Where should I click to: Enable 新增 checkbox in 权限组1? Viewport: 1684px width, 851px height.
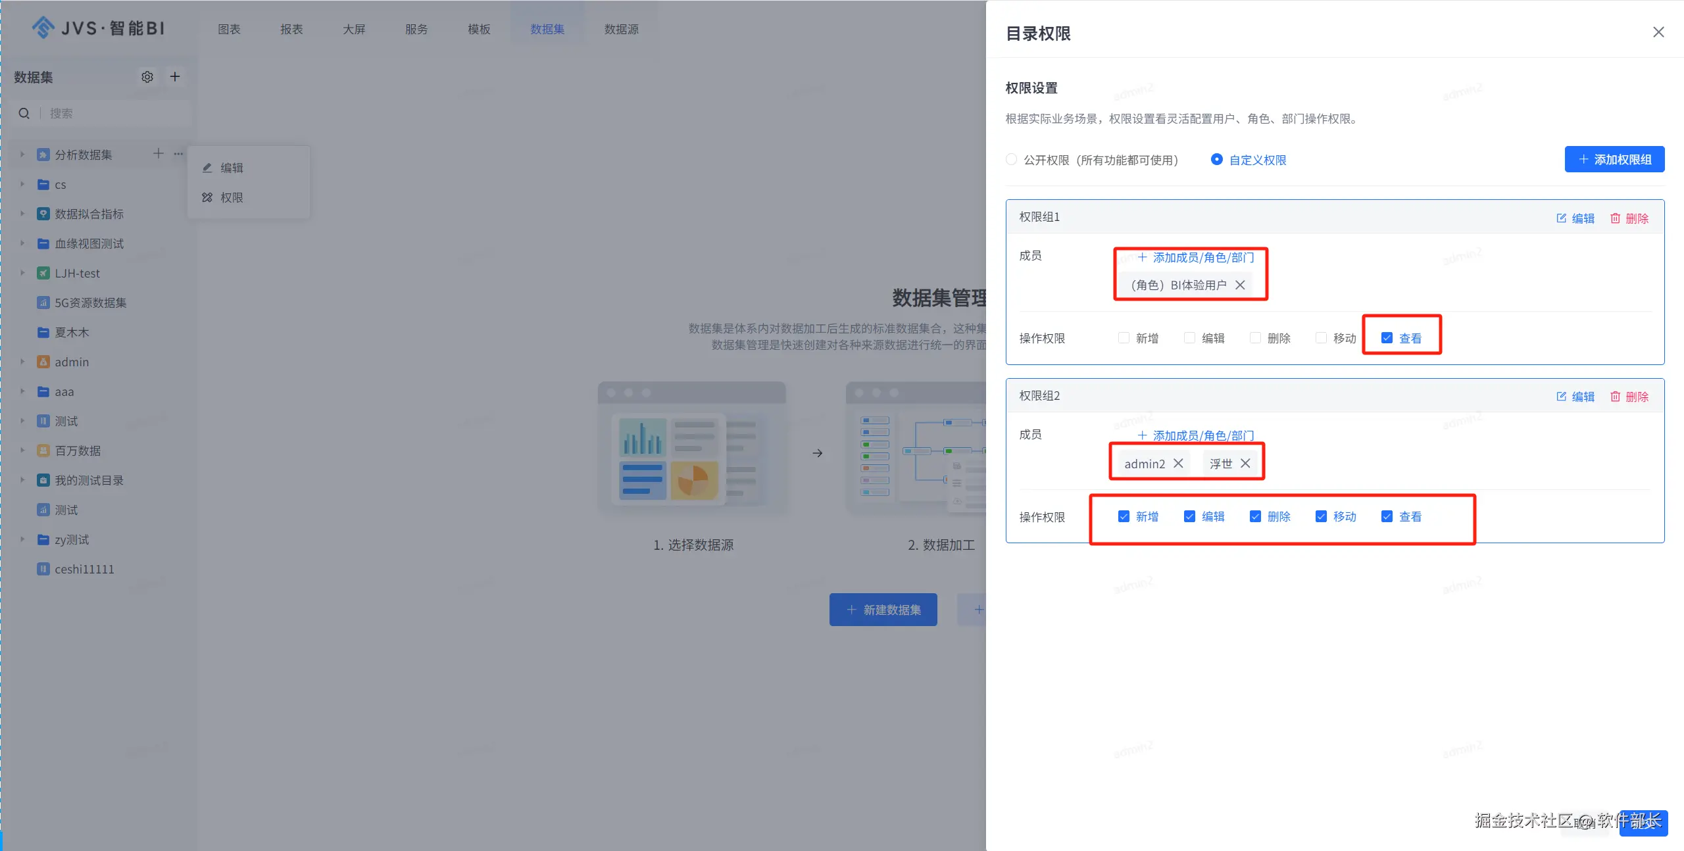coord(1124,338)
